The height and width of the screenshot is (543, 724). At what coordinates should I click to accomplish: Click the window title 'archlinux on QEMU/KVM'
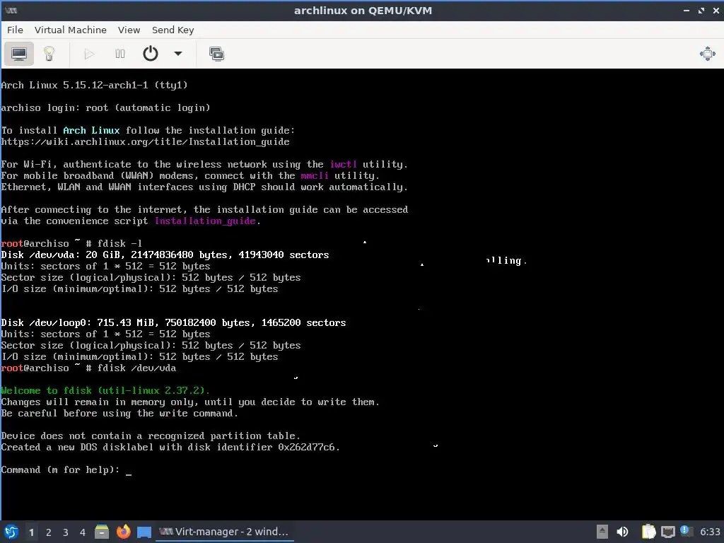[x=363, y=11]
